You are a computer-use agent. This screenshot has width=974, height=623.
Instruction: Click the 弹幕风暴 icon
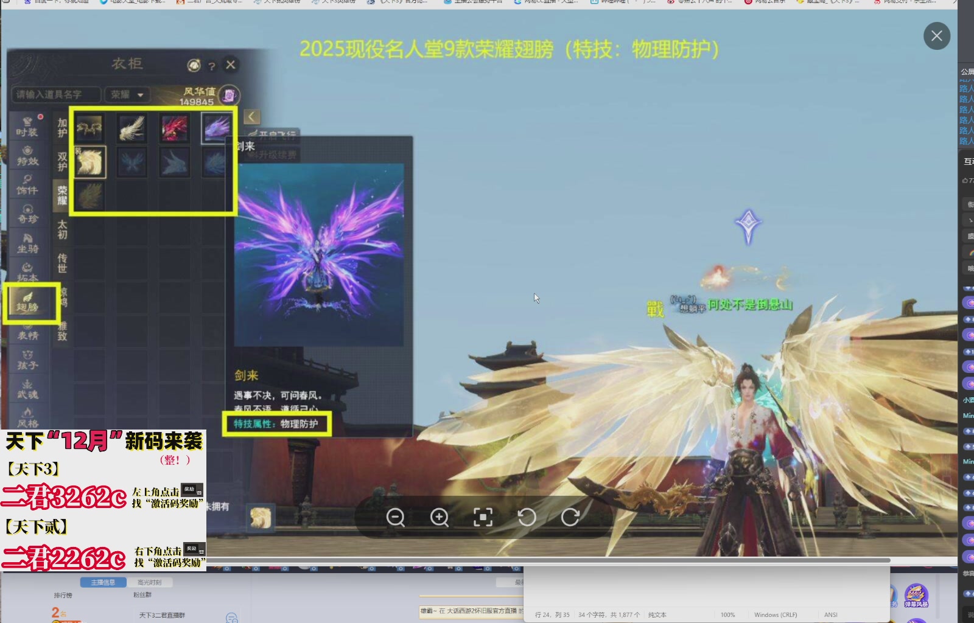point(916,596)
